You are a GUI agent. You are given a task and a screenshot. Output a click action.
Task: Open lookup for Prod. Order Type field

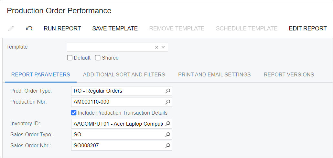(167, 91)
